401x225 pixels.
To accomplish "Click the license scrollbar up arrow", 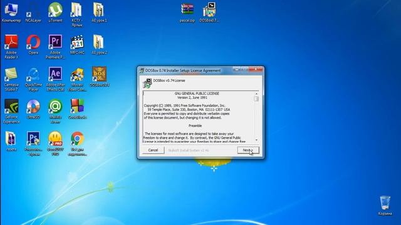I will [256, 94].
